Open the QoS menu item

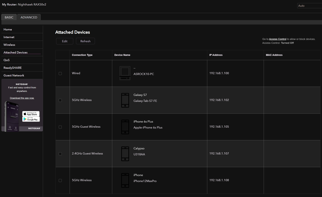(7, 60)
